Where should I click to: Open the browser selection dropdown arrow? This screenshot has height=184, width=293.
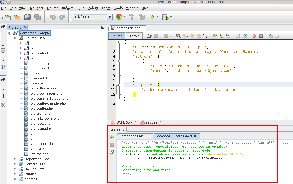coord(124,17)
